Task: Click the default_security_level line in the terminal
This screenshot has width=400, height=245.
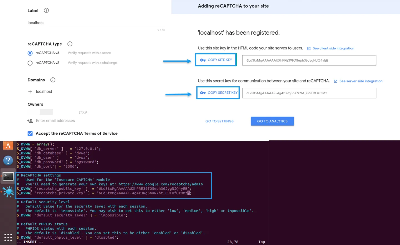Action: click(x=72, y=215)
